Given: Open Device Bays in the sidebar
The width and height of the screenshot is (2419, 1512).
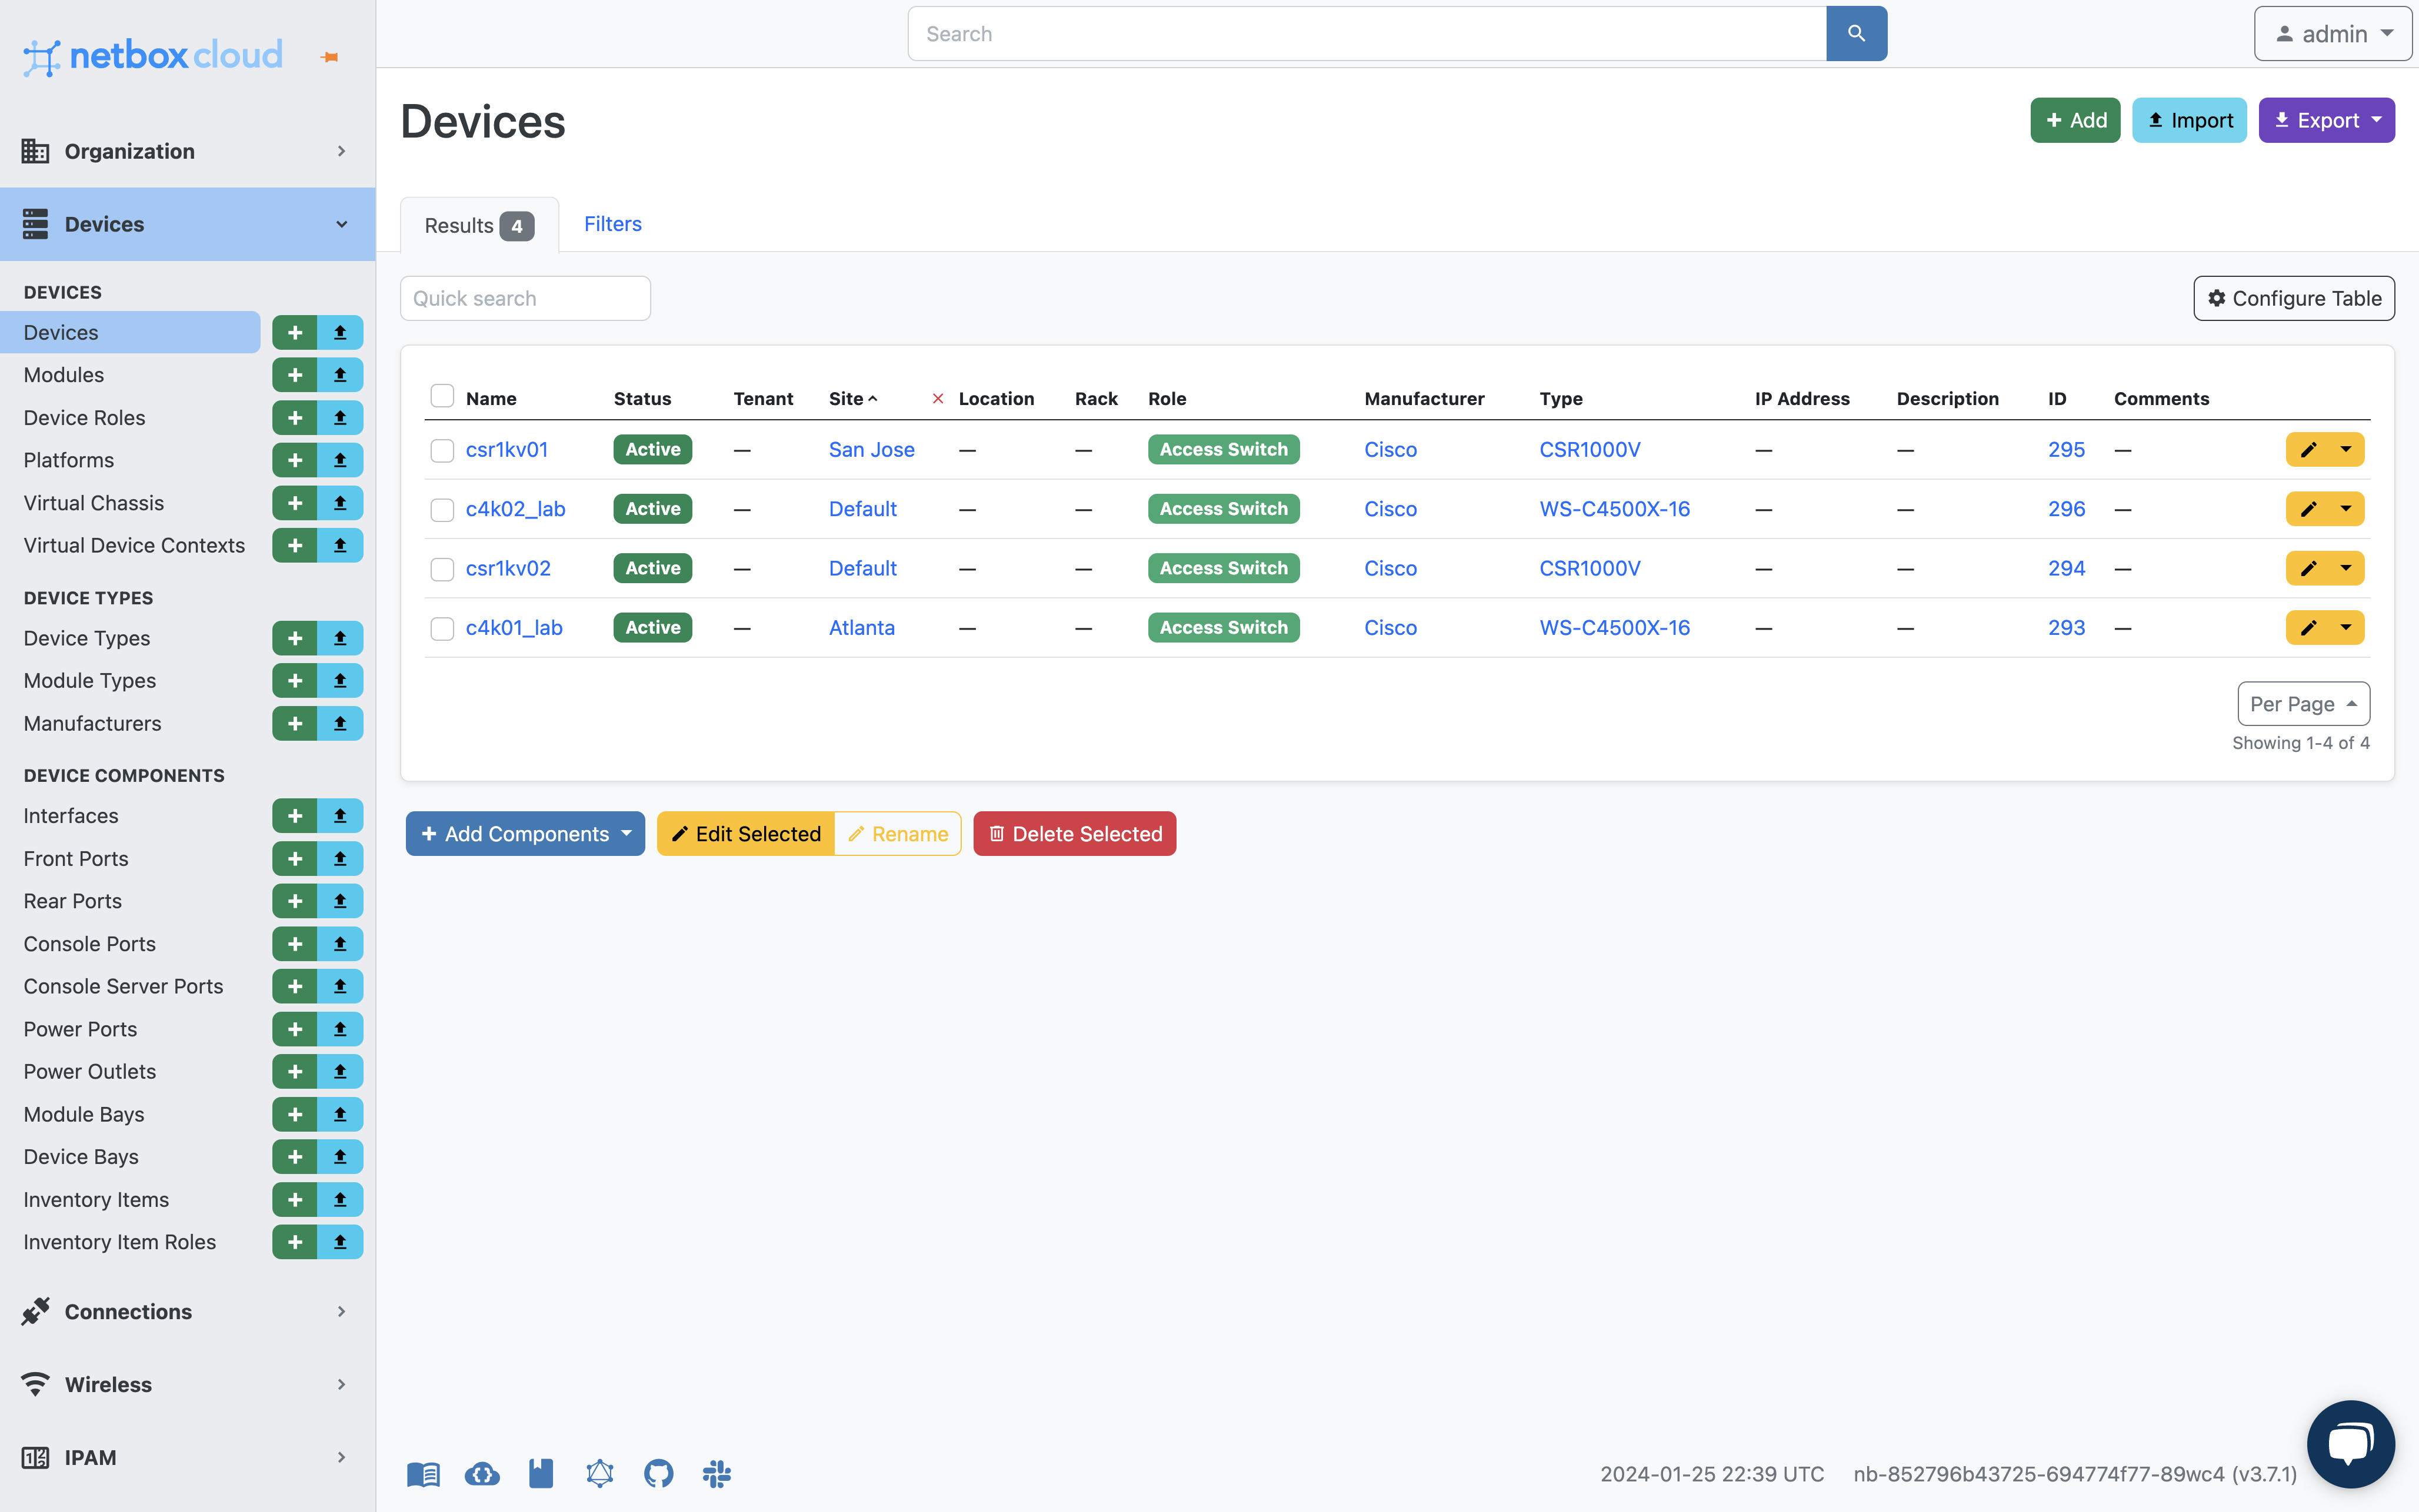Looking at the screenshot, I should click(x=81, y=1156).
